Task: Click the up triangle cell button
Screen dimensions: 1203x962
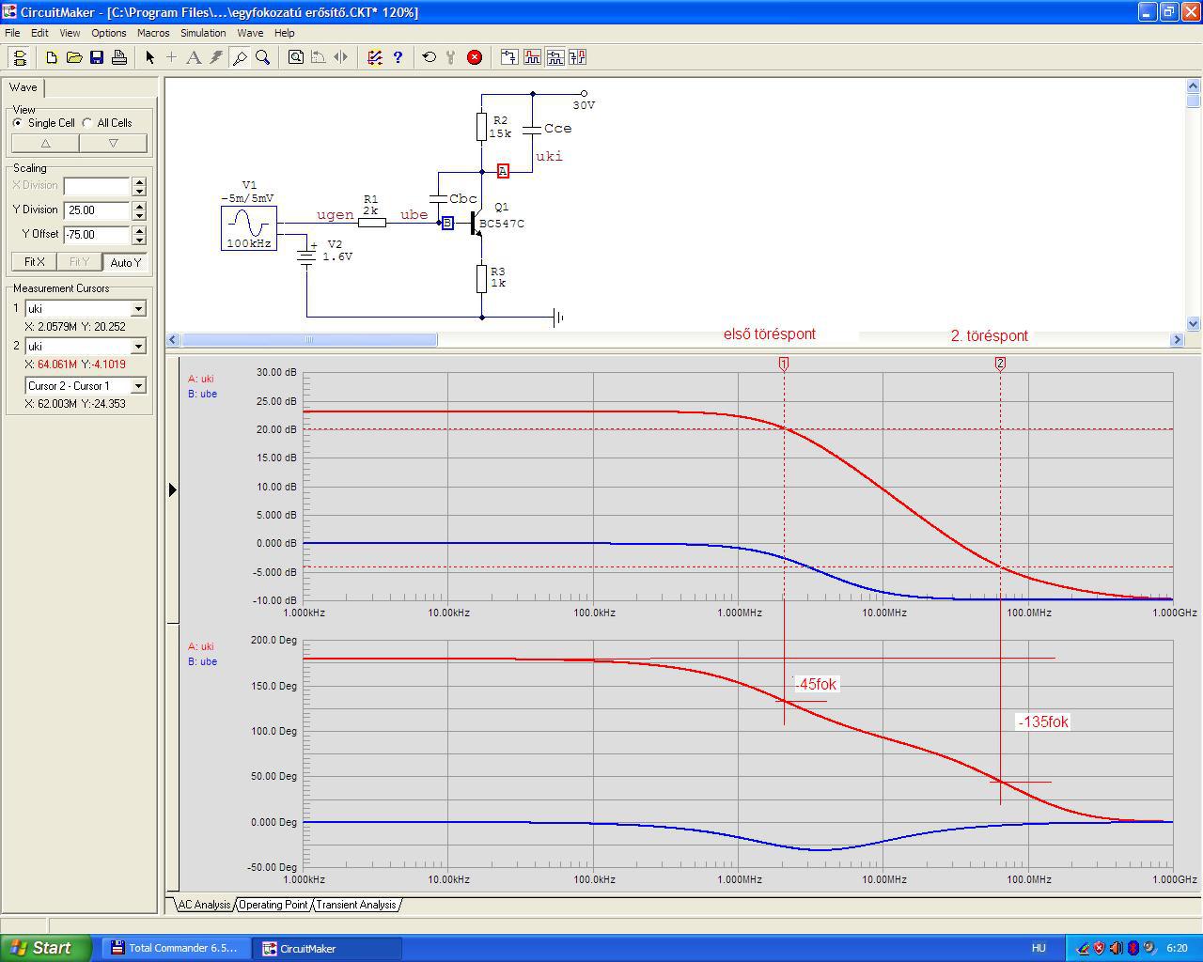Action: (45, 144)
